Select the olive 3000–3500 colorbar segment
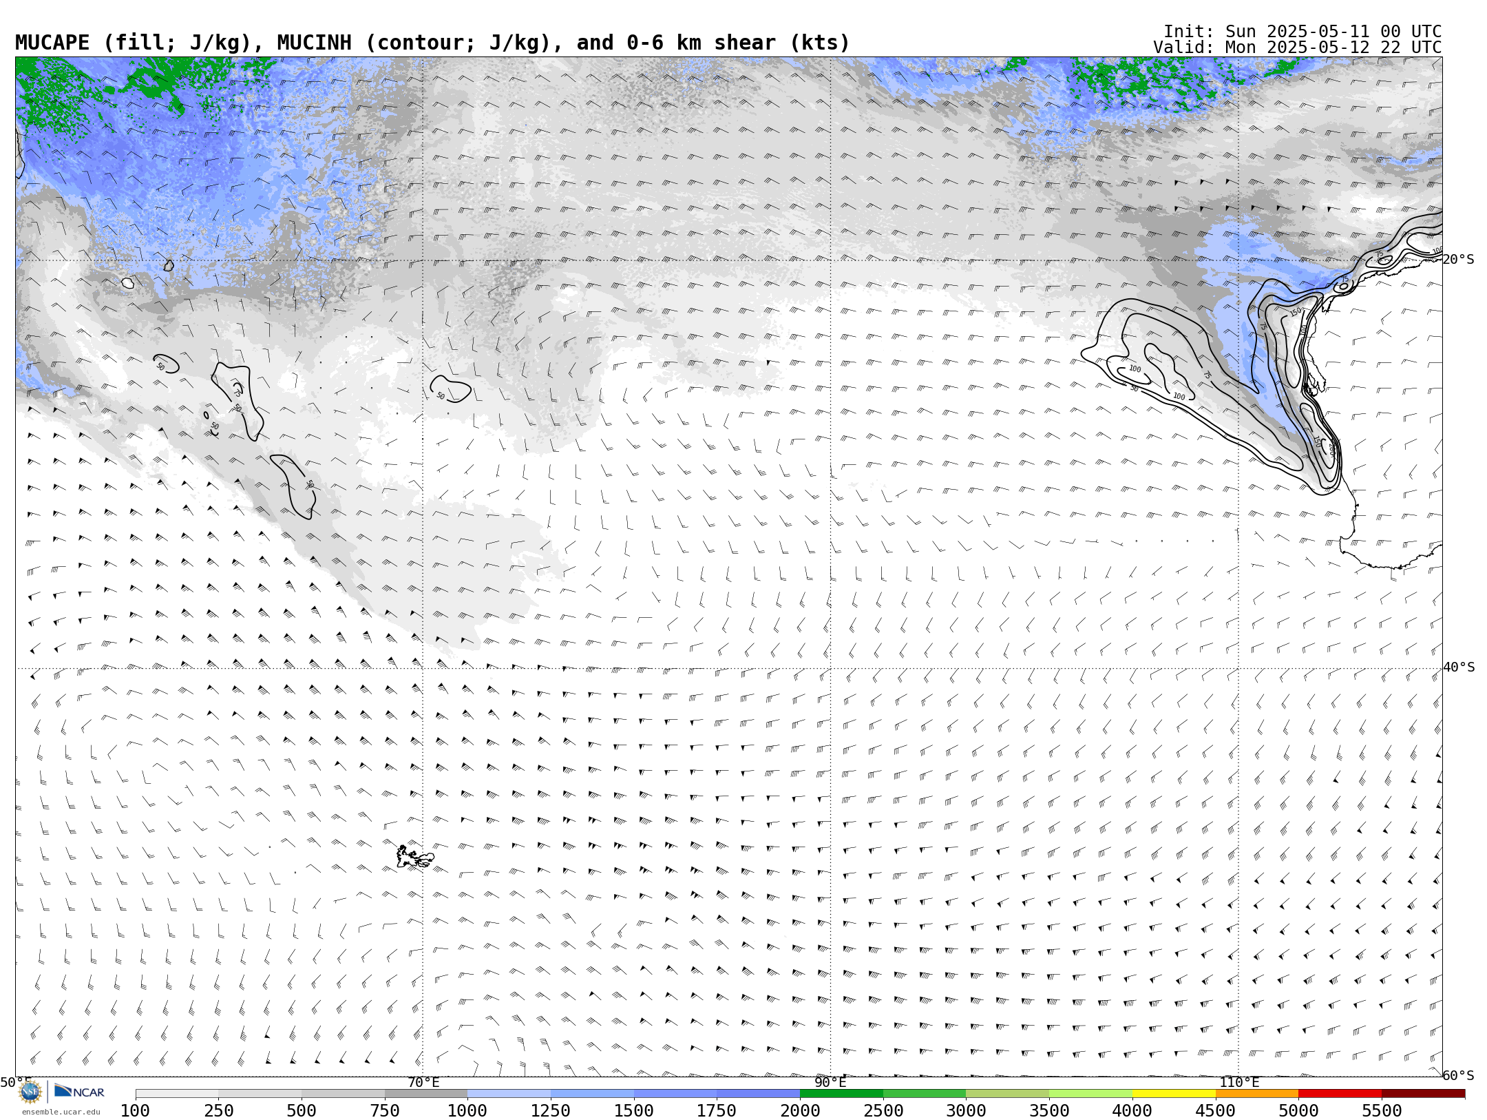The image size is (1487, 1120). (1007, 1094)
